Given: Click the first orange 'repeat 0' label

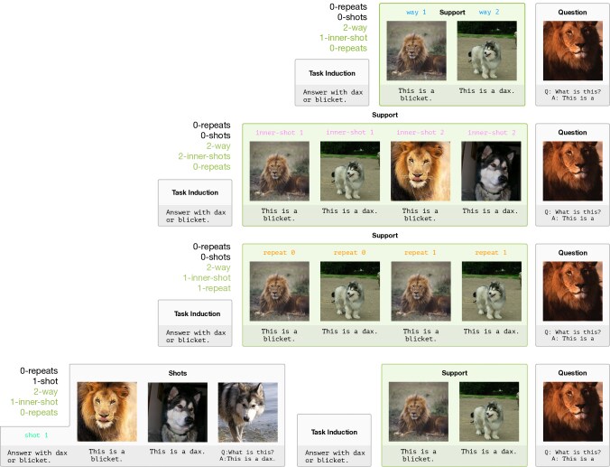Looking at the screenshot, I should point(279,253).
